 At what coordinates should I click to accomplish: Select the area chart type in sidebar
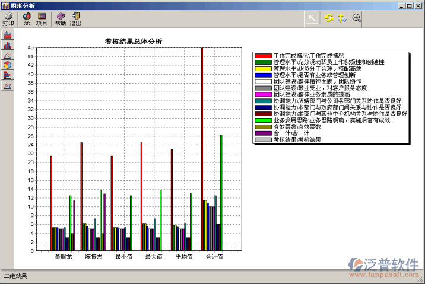click(8, 35)
